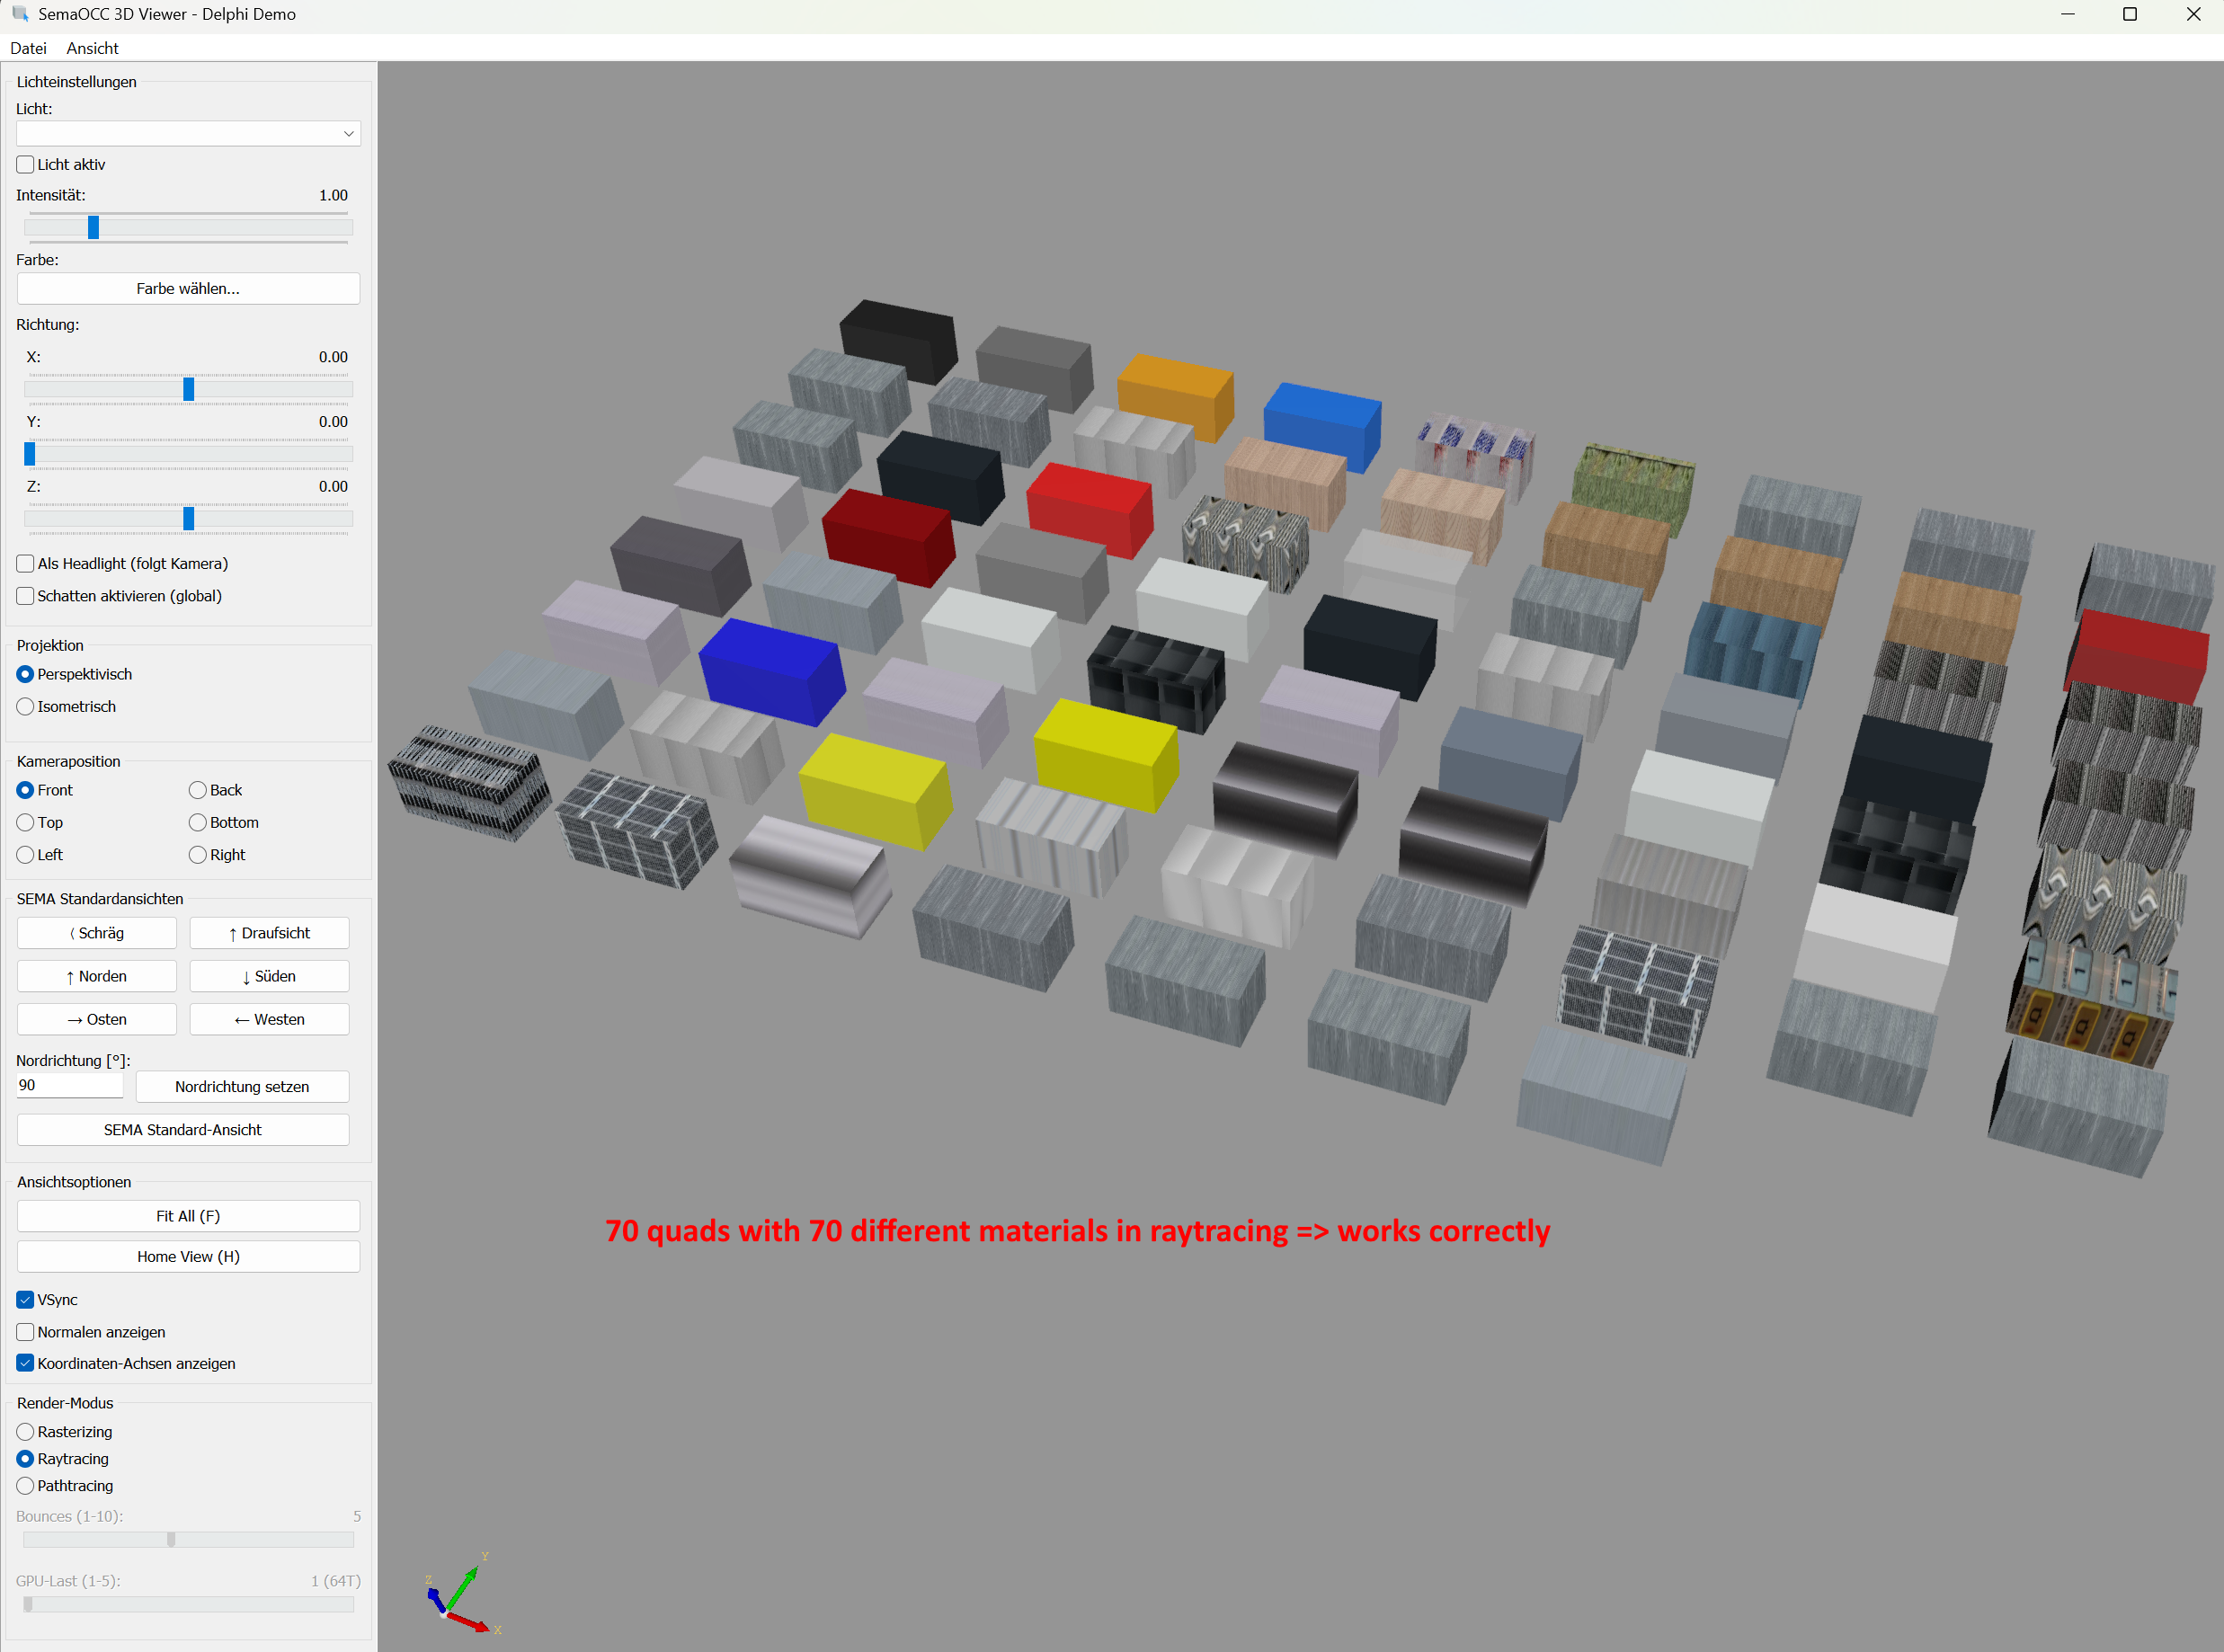Open the Datei menu

(28, 48)
